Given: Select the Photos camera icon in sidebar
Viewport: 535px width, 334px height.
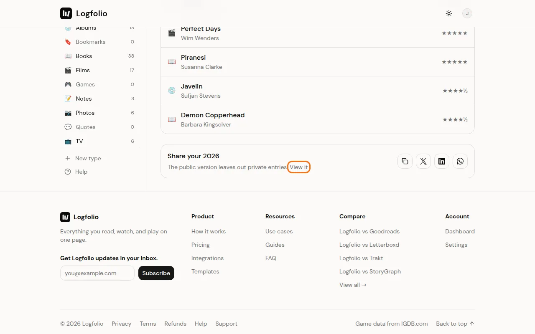Looking at the screenshot, I should pyautogui.click(x=68, y=113).
